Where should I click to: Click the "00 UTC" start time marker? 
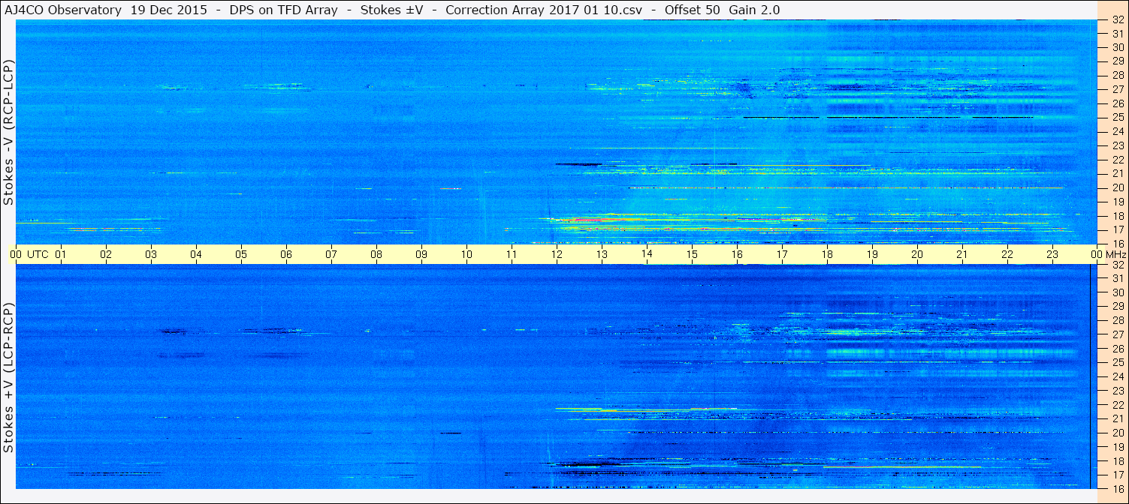(x=29, y=254)
